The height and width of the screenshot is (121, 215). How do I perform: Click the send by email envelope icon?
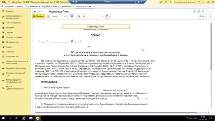tap(84, 16)
